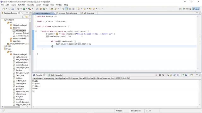Collapse the main method fold marker

point(36,31)
